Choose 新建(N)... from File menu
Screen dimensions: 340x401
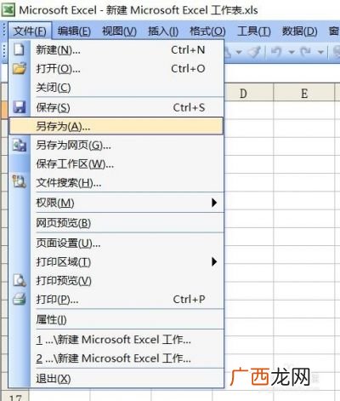tap(116, 50)
